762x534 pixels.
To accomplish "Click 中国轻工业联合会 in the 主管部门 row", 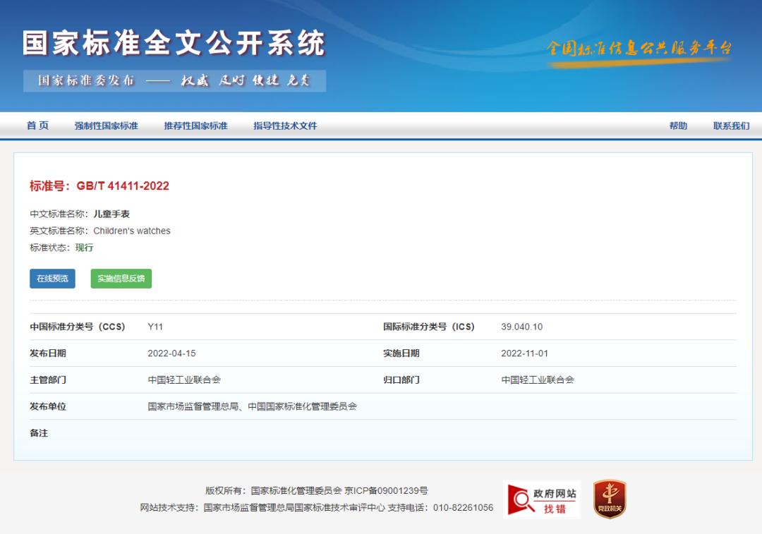I will click(x=184, y=380).
